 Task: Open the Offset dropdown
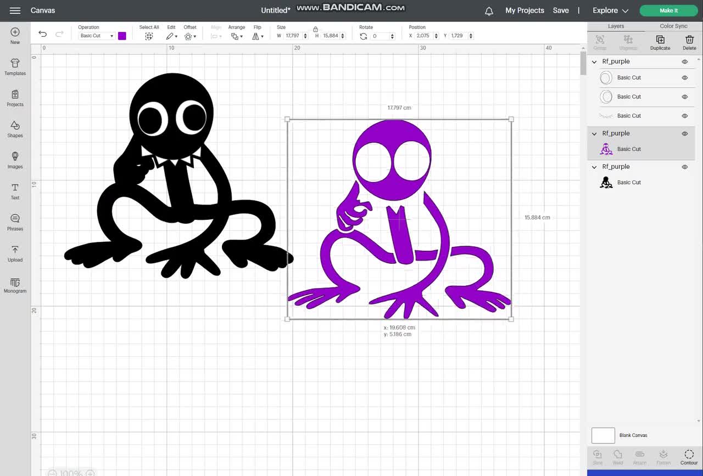click(x=189, y=36)
